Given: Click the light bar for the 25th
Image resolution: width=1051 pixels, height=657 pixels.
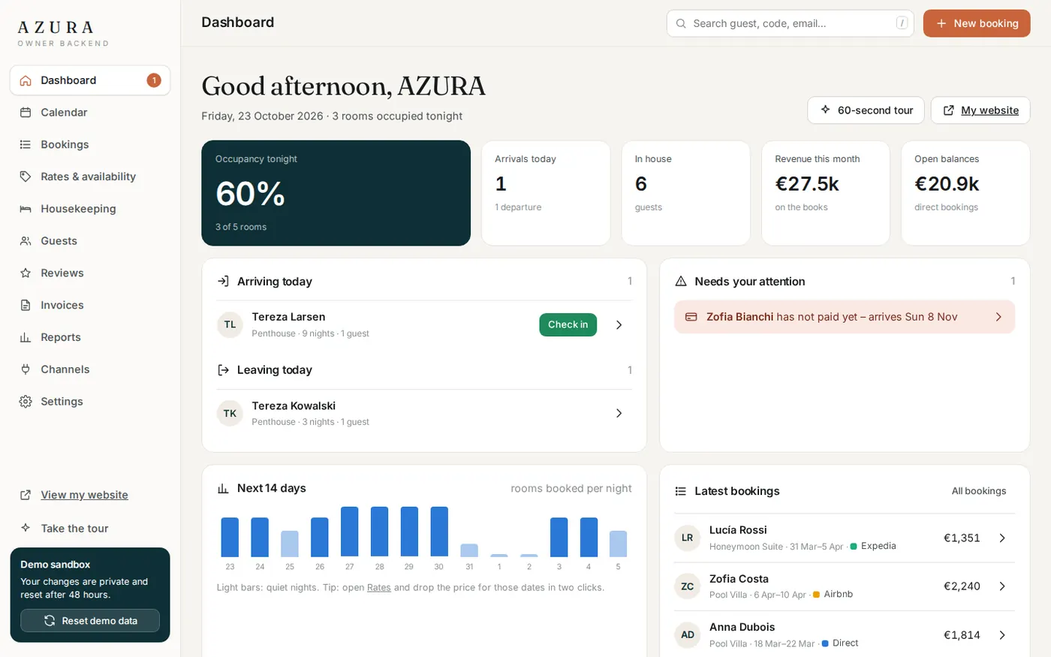Looking at the screenshot, I should [x=290, y=544].
